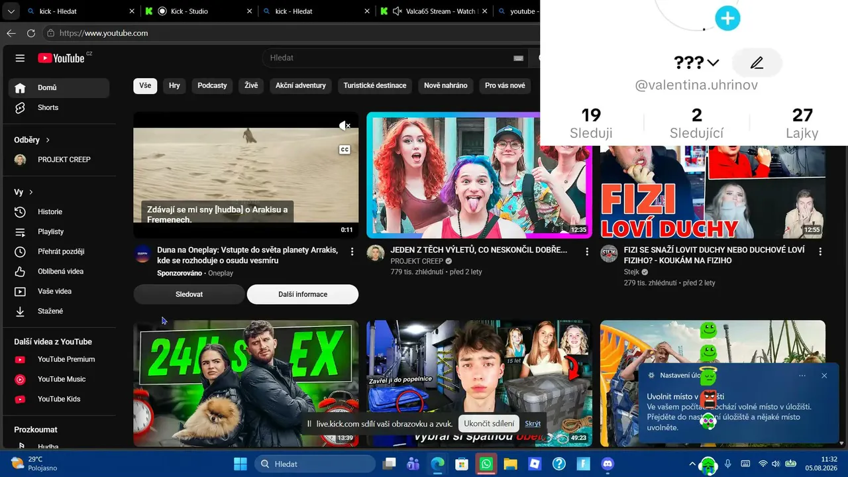The image size is (848, 477).
Task: Click the Sledovat button under the ad
Action: pos(189,294)
